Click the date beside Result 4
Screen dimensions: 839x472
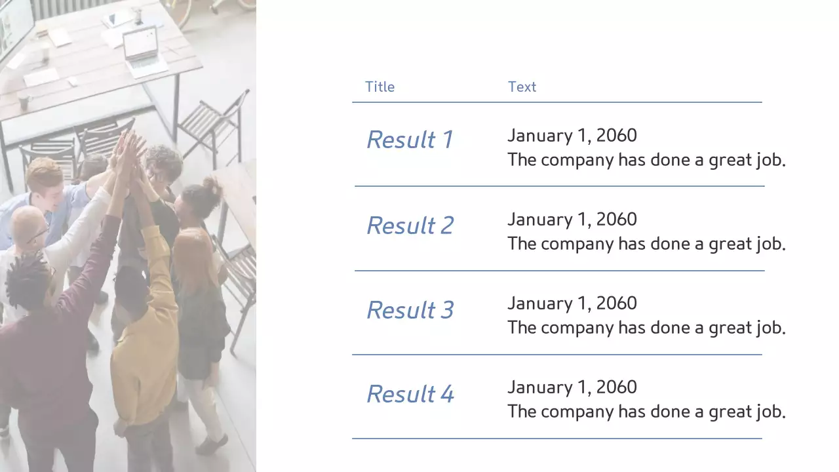(x=572, y=387)
